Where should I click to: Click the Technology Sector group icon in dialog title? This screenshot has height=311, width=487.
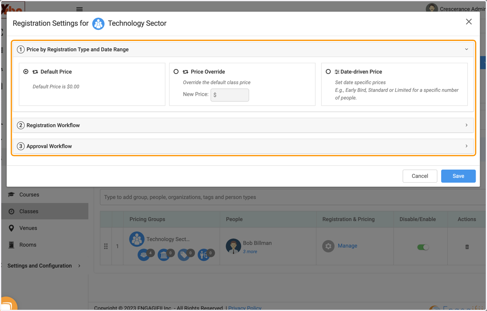(98, 23)
